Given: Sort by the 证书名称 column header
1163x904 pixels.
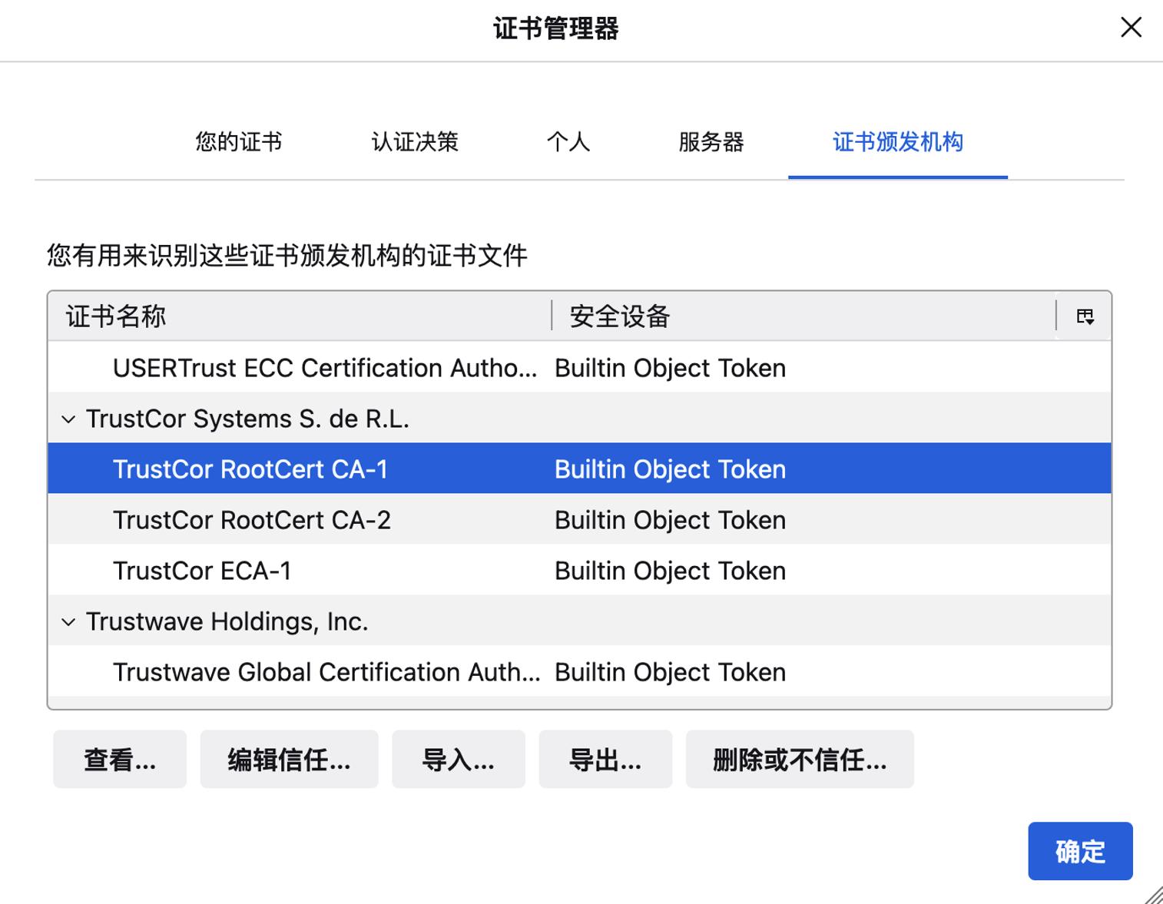Looking at the screenshot, I should pos(300,316).
